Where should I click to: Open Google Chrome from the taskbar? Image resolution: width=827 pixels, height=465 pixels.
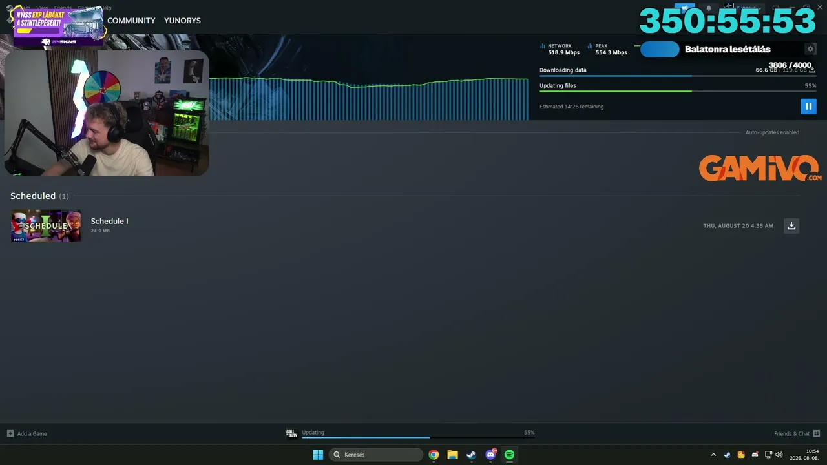tap(434, 455)
